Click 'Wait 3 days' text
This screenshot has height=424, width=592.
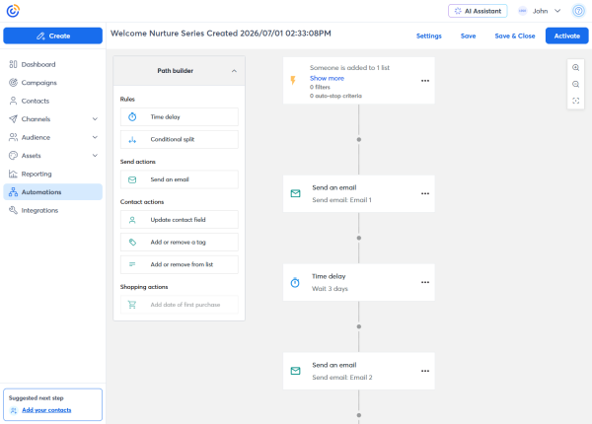click(x=330, y=289)
